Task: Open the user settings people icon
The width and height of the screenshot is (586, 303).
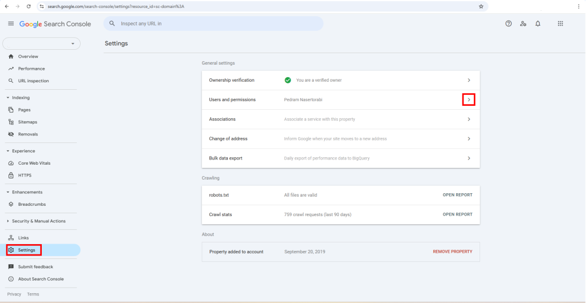Action: click(523, 23)
